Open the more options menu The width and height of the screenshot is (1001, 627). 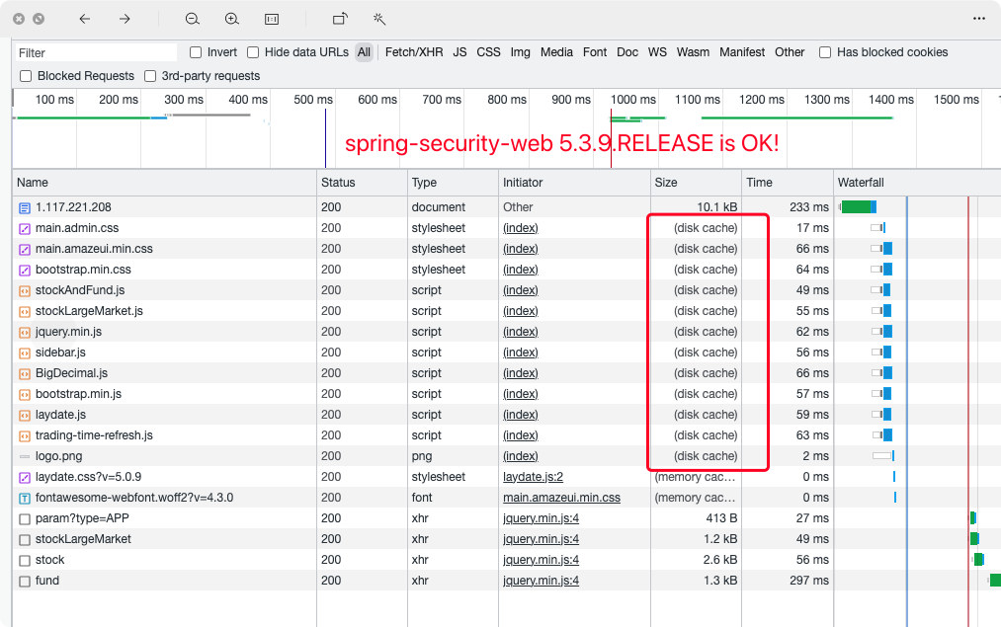[980, 18]
